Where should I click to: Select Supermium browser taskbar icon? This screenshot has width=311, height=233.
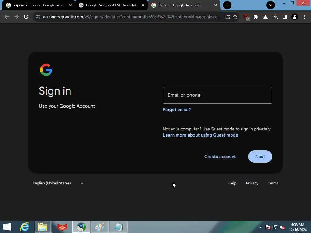pos(81,227)
